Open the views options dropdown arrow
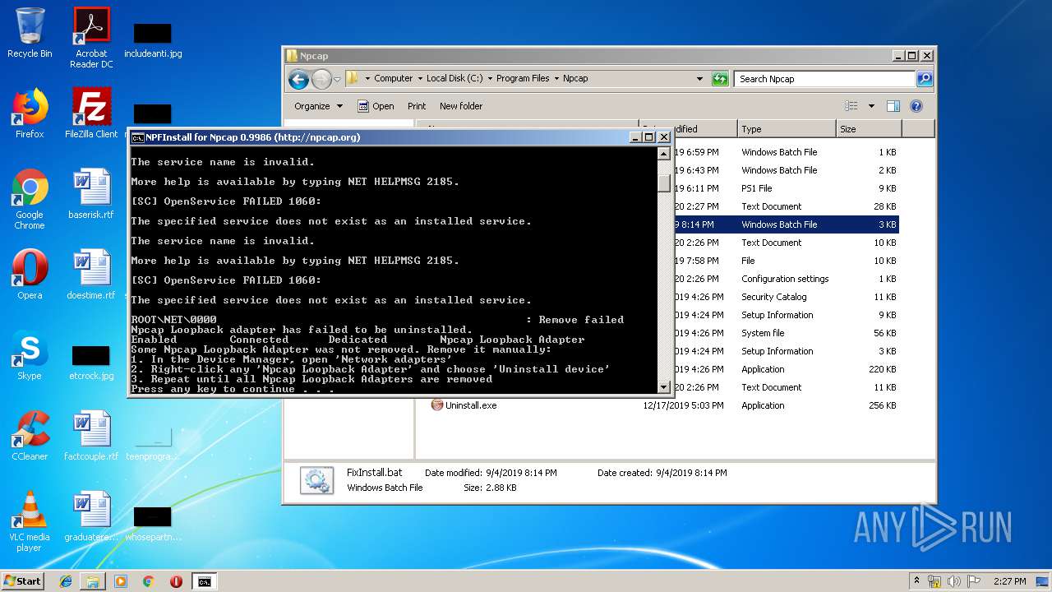Viewport: 1052px width, 592px height. pyautogui.click(x=871, y=106)
